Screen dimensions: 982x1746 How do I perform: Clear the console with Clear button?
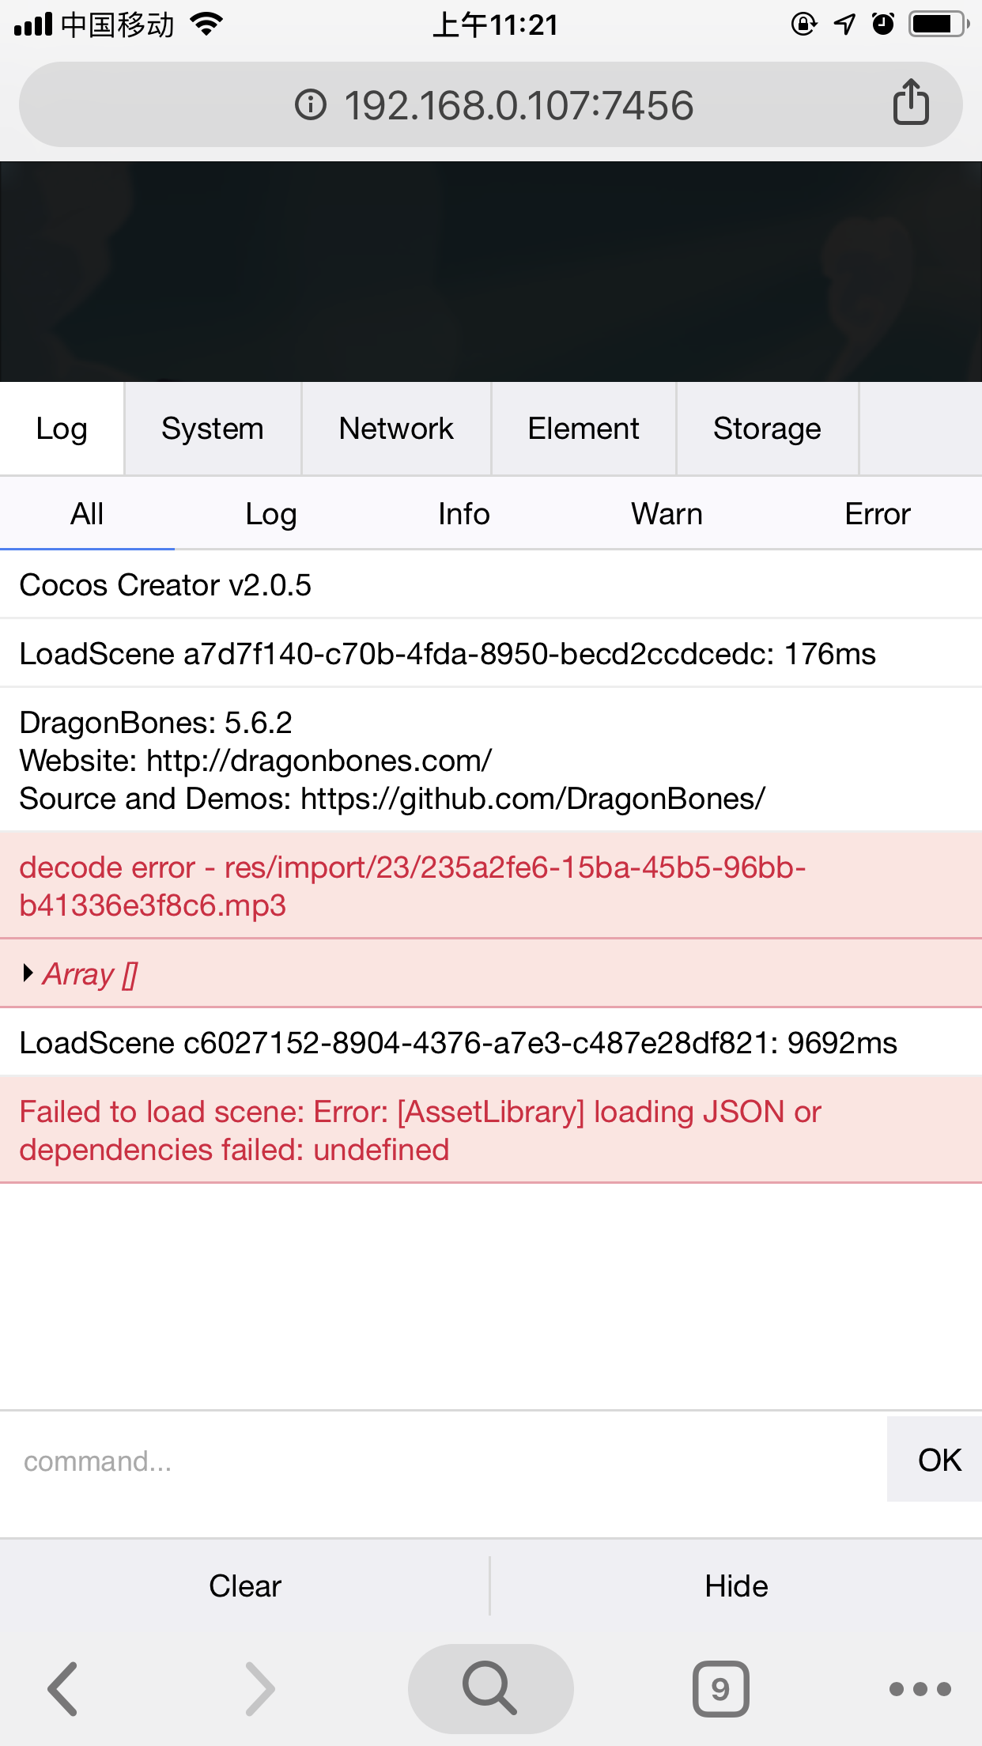pyautogui.click(x=245, y=1586)
